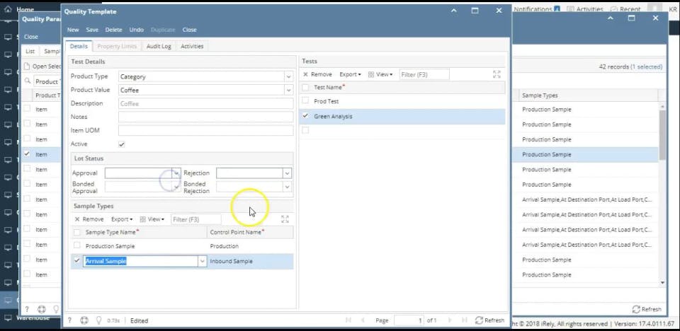The width and height of the screenshot is (680, 331).
Task: Click the Page number field in footer
Action: tap(409, 320)
